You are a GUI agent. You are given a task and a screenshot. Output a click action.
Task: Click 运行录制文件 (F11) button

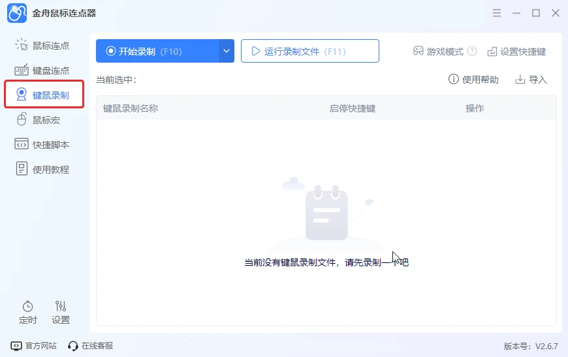pyautogui.click(x=309, y=51)
